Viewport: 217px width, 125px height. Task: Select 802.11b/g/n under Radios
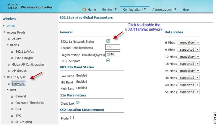(24, 58)
